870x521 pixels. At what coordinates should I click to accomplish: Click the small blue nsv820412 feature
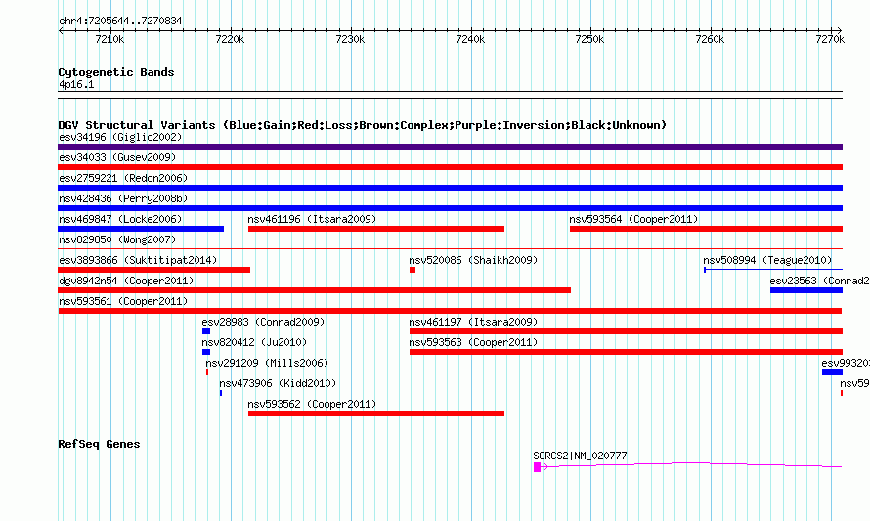[x=206, y=352]
